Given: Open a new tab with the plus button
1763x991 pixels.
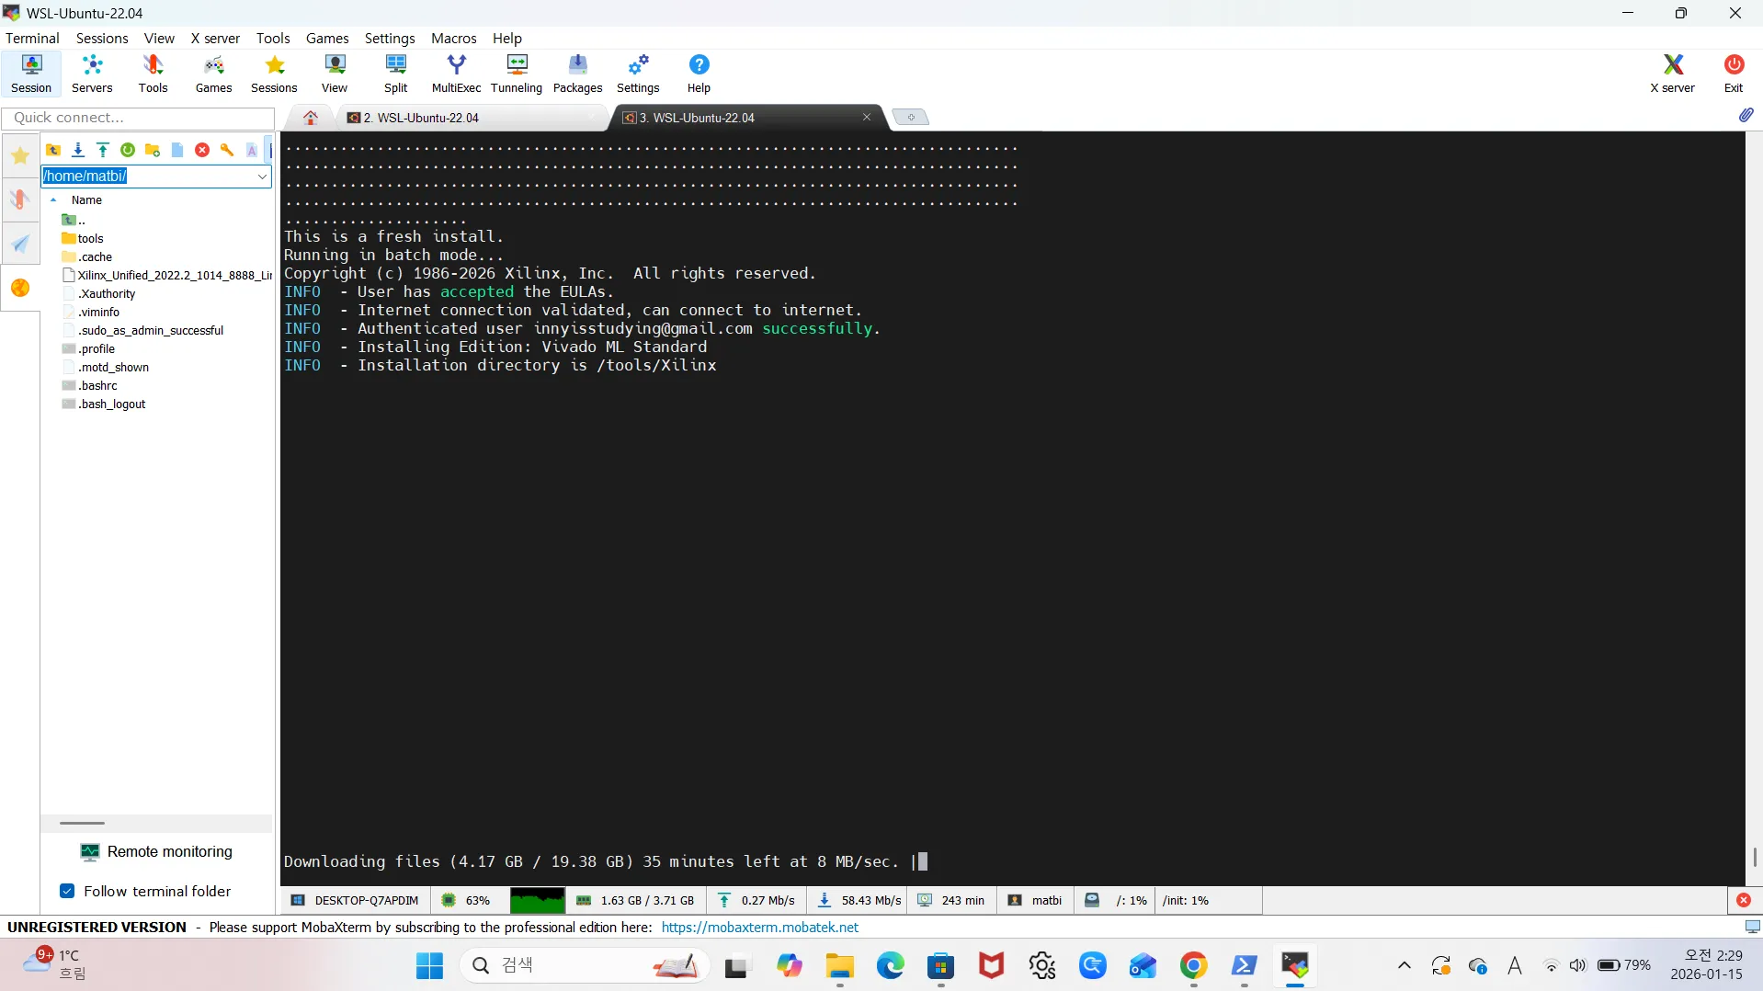Looking at the screenshot, I should point(911,117).
